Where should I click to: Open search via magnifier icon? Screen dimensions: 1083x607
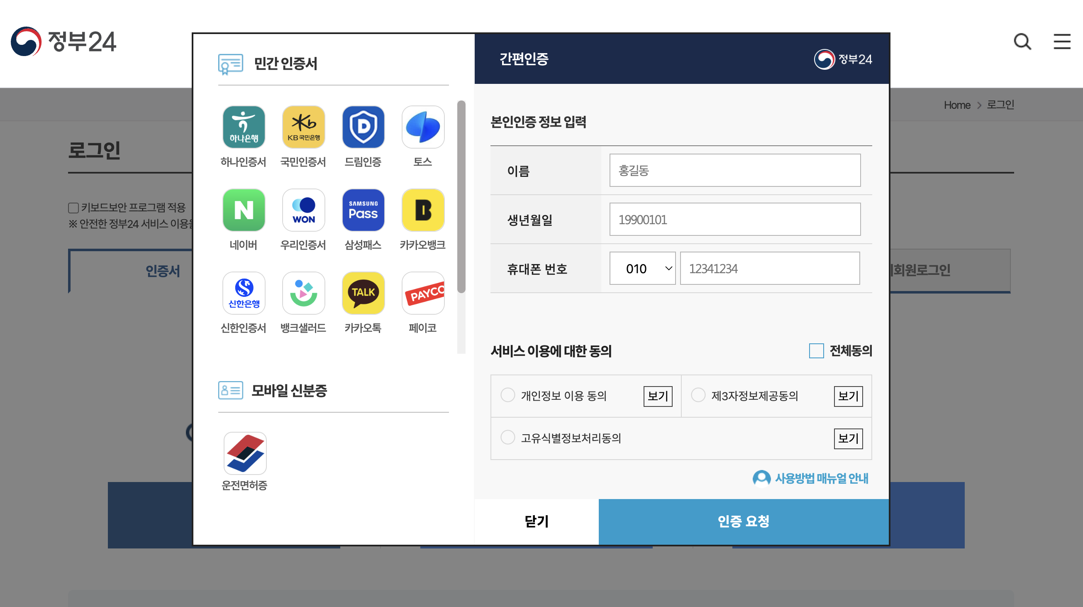1022,41
